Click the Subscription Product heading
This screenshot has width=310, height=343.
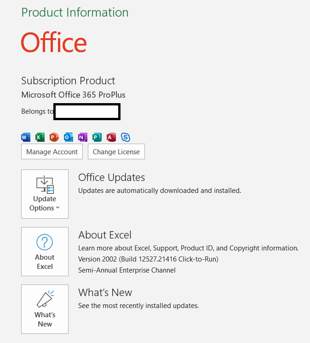[x=68, y=81]
